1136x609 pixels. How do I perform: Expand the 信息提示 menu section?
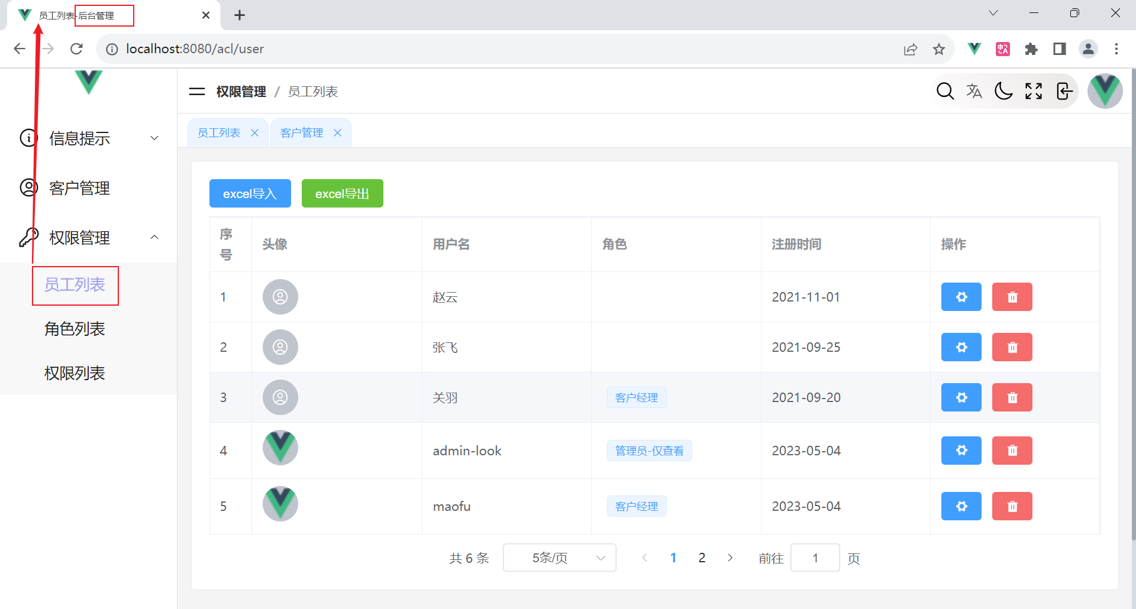click(x=79, y=138)
